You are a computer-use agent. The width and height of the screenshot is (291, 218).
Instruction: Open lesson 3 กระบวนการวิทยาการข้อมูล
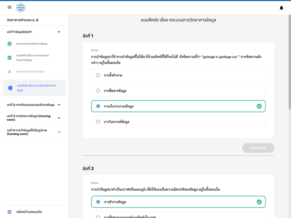tap(30, 71)
